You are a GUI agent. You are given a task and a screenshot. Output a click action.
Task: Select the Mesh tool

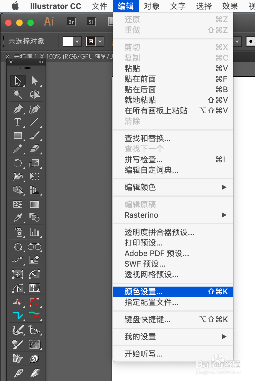(18, 204)
